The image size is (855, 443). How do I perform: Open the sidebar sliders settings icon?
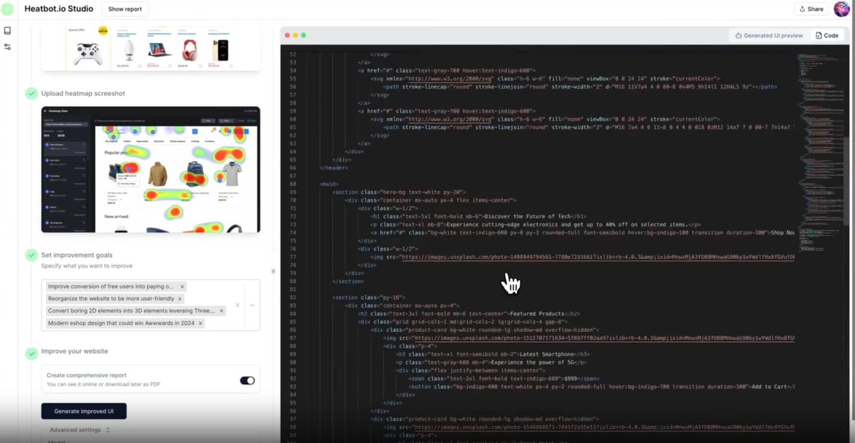[7, 47]
